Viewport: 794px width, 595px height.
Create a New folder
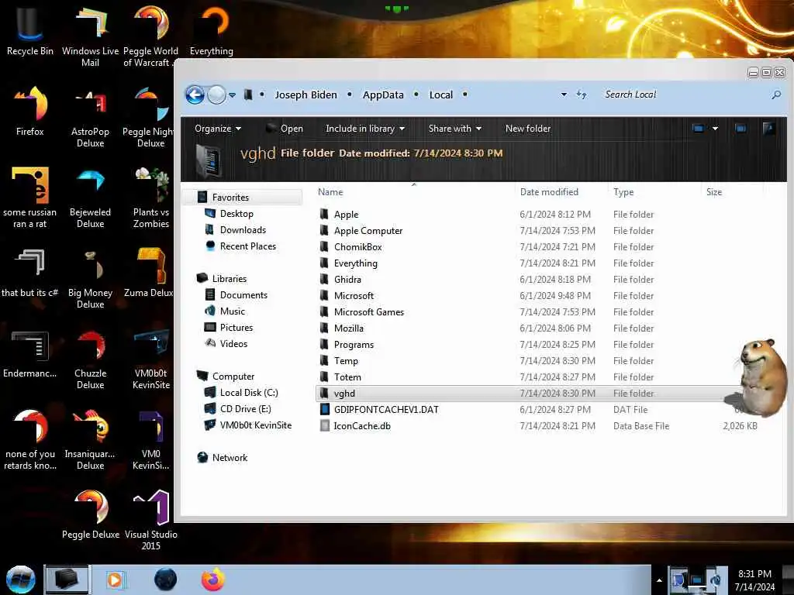(x=527, y=129)
